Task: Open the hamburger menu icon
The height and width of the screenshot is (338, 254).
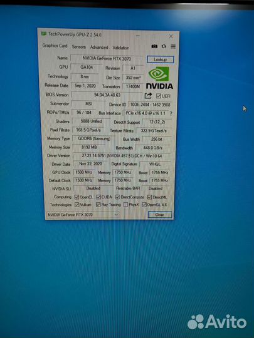Action: [173, 46]
